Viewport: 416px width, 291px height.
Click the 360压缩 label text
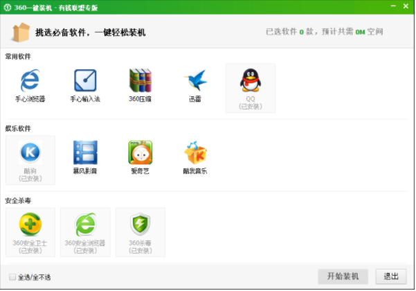coord(140,99)
